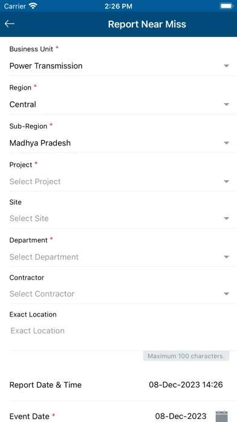This screenshot has width=237, height=422.
Task: Tap the Report Date & Time value
Action: coord(186,385)
